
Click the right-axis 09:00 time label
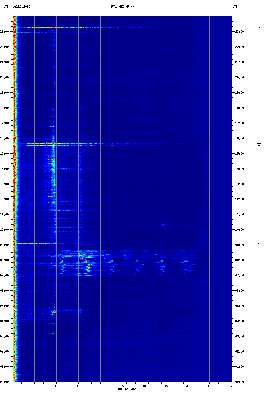[x=240, y=245]
